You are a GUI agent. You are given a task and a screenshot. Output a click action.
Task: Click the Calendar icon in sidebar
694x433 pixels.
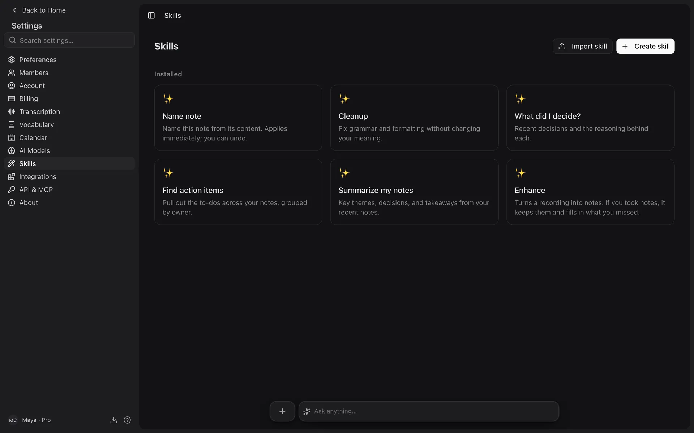12,137
